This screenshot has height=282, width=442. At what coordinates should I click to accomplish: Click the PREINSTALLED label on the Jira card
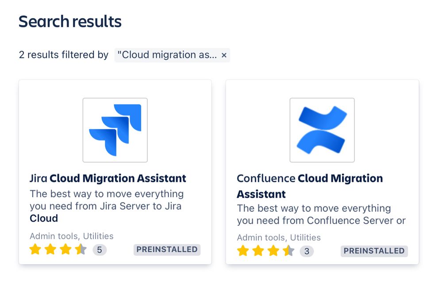(x=167, y=250)
